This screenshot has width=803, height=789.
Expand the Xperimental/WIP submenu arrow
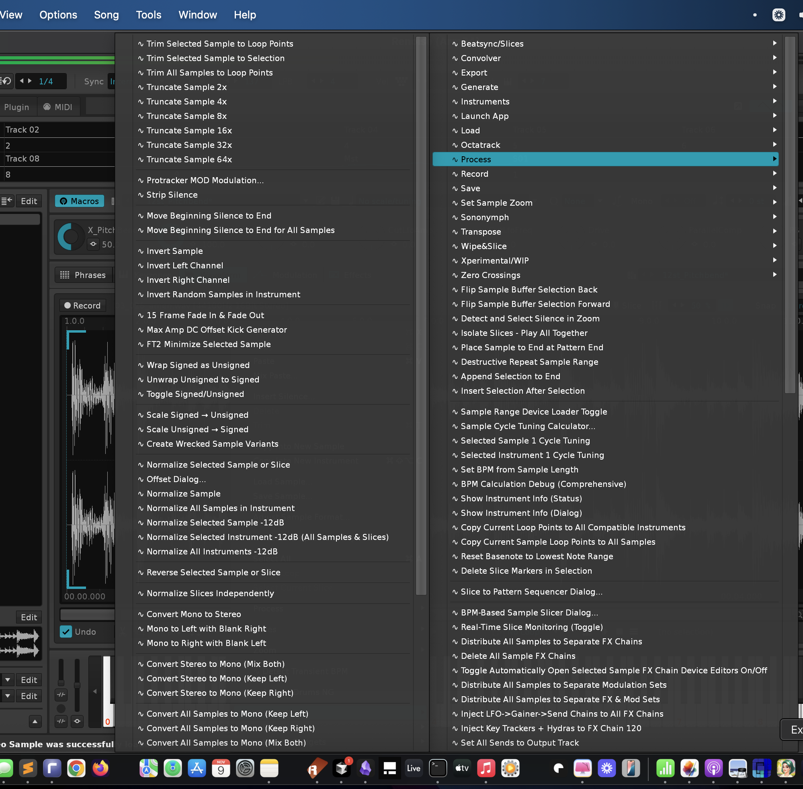(774, 260)
